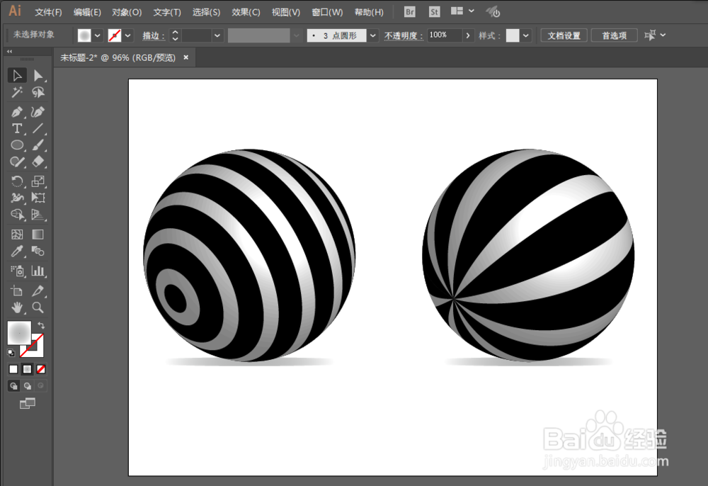The width and height of the screenshot is (708, 486).
Task: Select the Gradient tool
Action: click(x=38, y=234)
